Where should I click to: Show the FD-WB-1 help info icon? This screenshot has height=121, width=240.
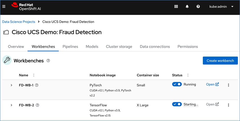37,85
